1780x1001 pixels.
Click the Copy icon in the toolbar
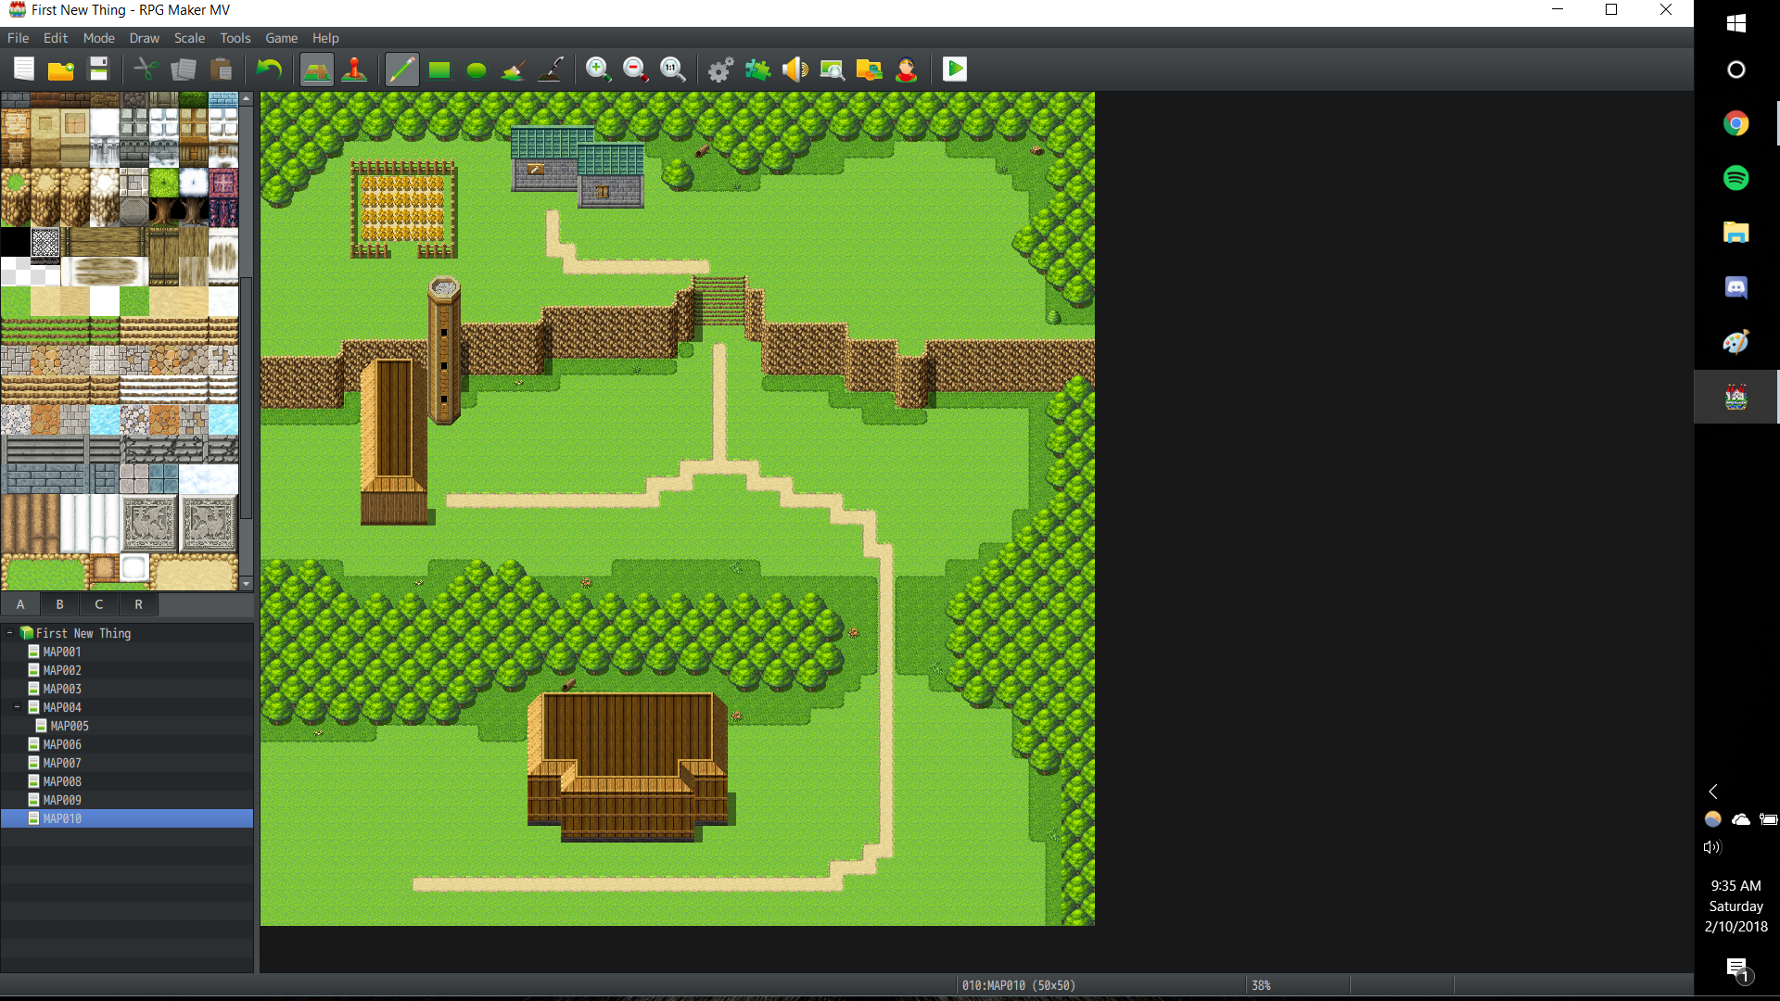[x=184, y=70]
